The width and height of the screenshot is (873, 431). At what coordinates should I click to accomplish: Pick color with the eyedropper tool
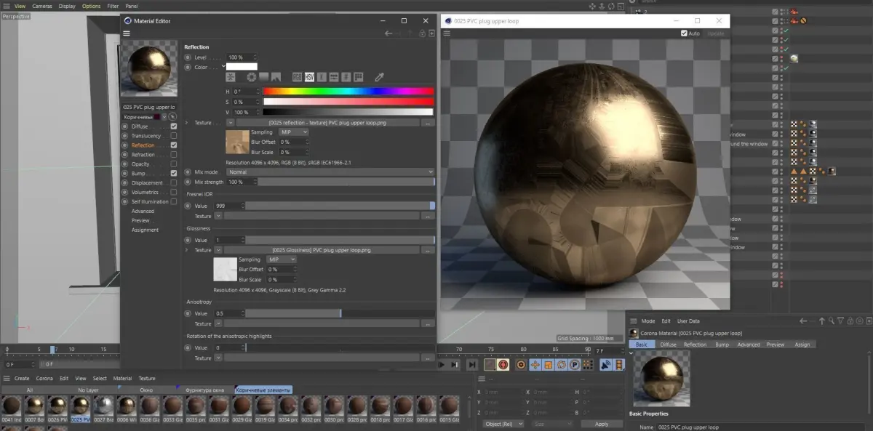379,76
